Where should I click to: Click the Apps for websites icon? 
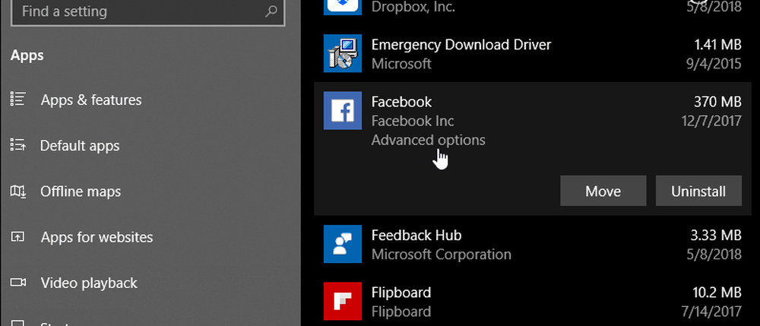coord(17,237)
